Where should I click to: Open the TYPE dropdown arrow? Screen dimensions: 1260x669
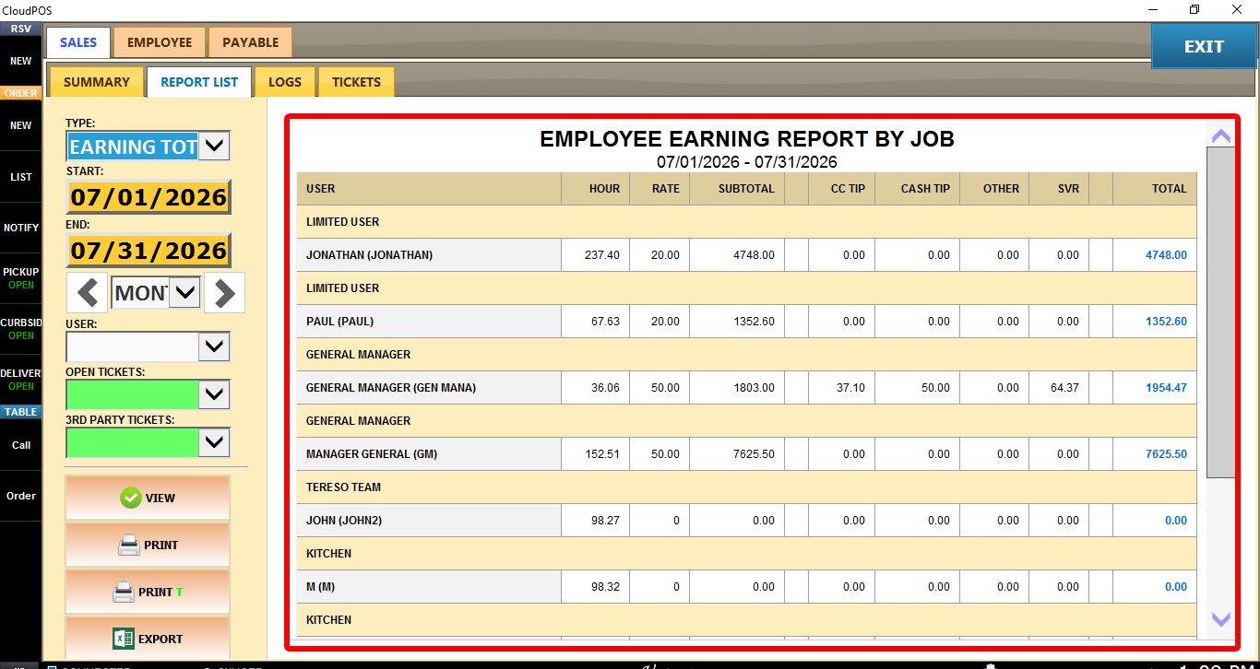point(214,146)
